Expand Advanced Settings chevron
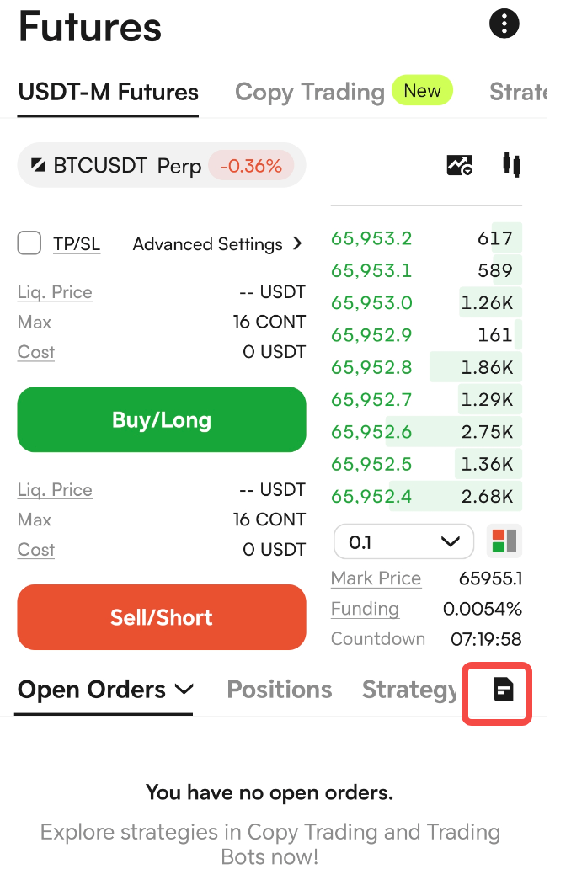Image resolution: width=571 pixels, height=869 pixels. click(x=297, y=243)
